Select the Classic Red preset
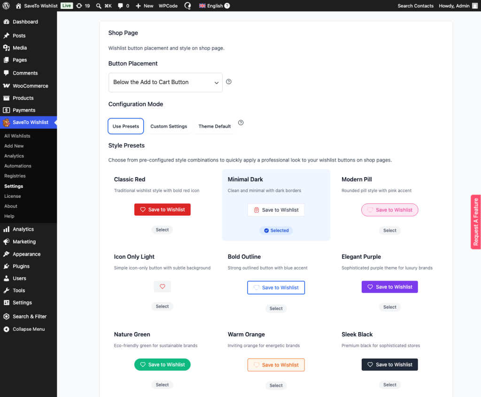The height and width of the screenshot is (397, 481). tap(162, 230)
